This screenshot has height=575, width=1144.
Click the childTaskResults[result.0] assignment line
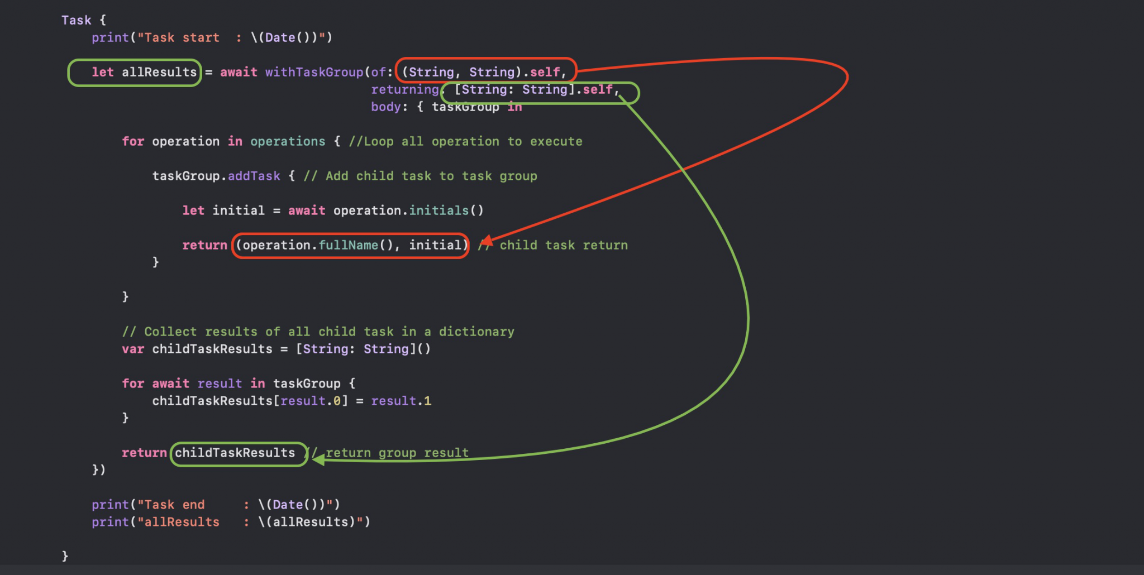[x=290, y=400]
